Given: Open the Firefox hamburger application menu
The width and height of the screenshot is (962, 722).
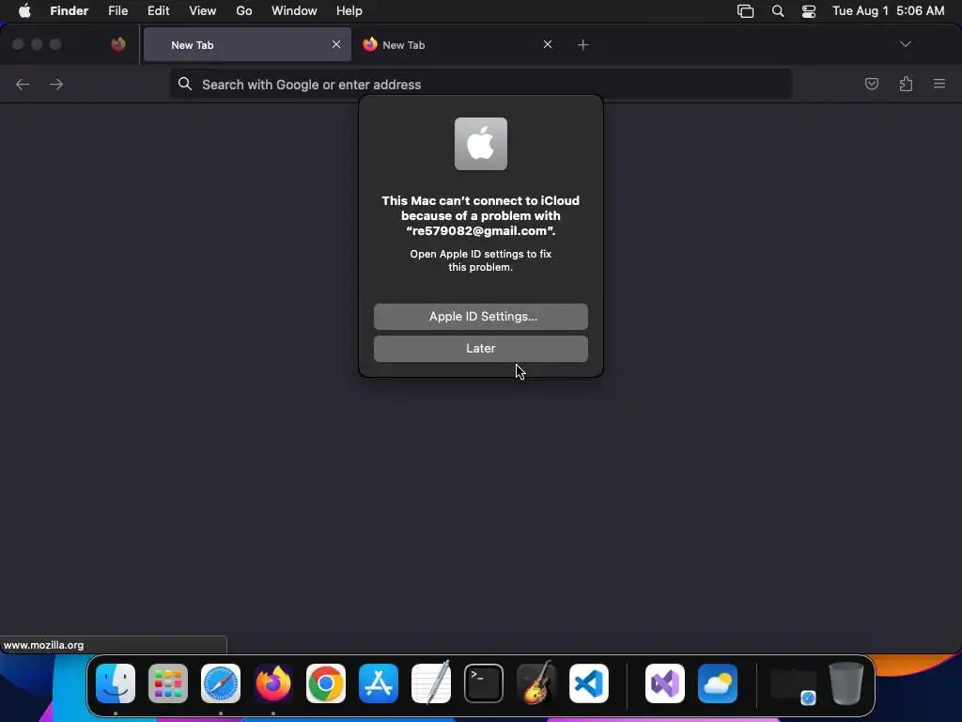Looking at the screenshot, I should [939, 84].
